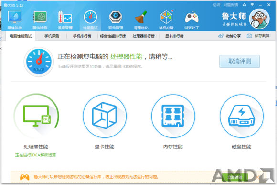Click the 处理器性能 label

[x=36, y=146]
